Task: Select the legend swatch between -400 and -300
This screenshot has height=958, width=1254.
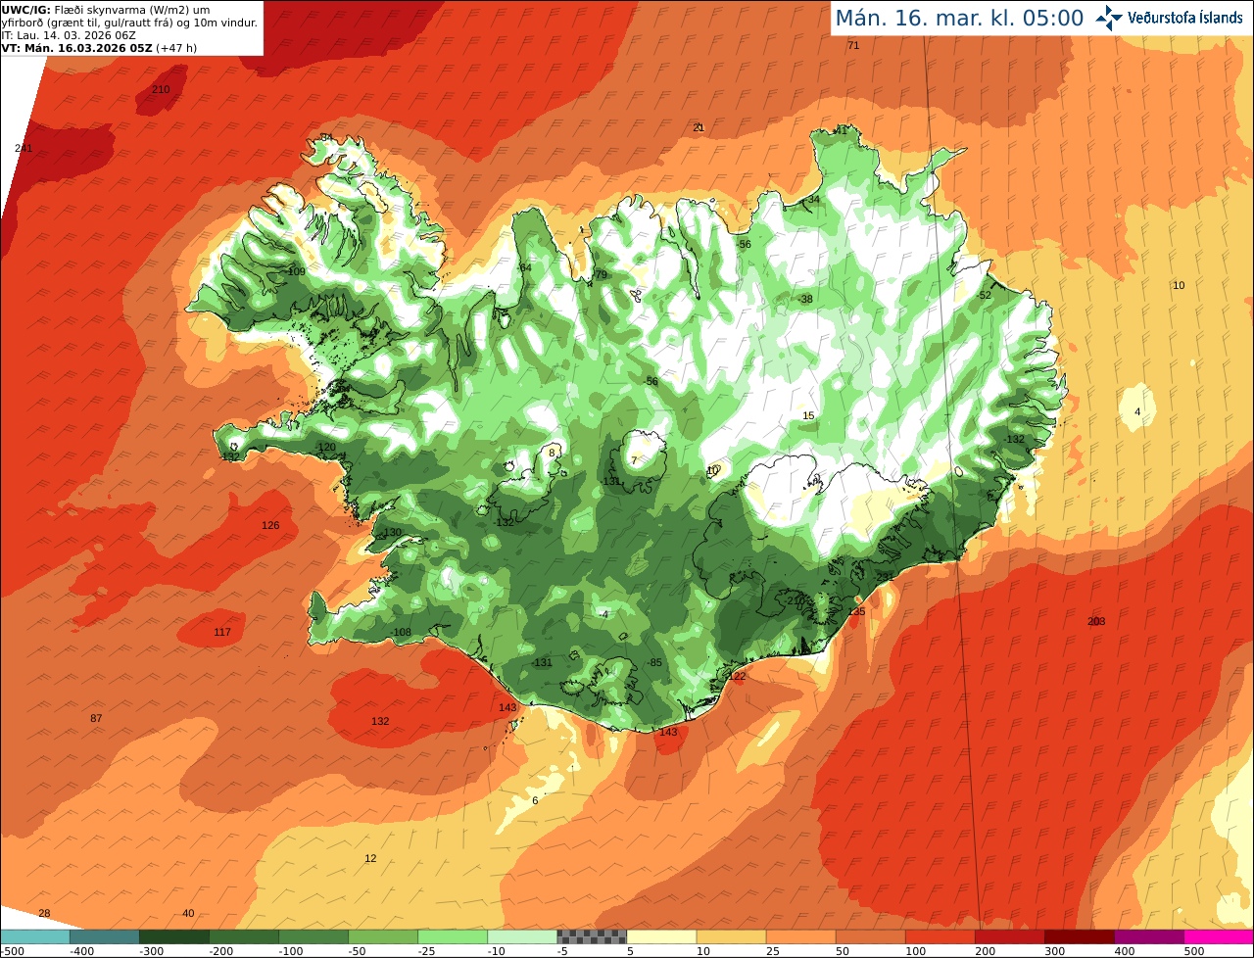Action: 104,936
